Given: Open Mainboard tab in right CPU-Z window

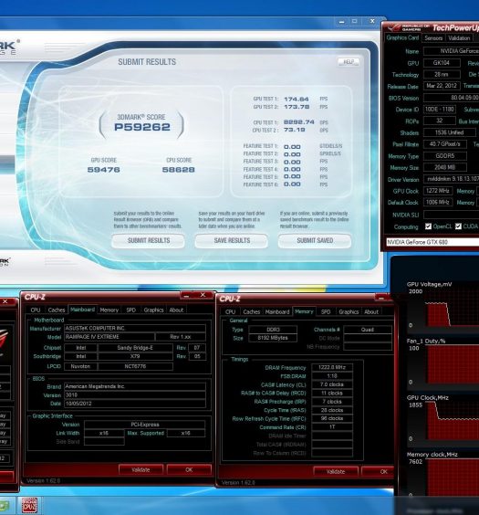Looking at the screenshot, I should tap(277, 311).
